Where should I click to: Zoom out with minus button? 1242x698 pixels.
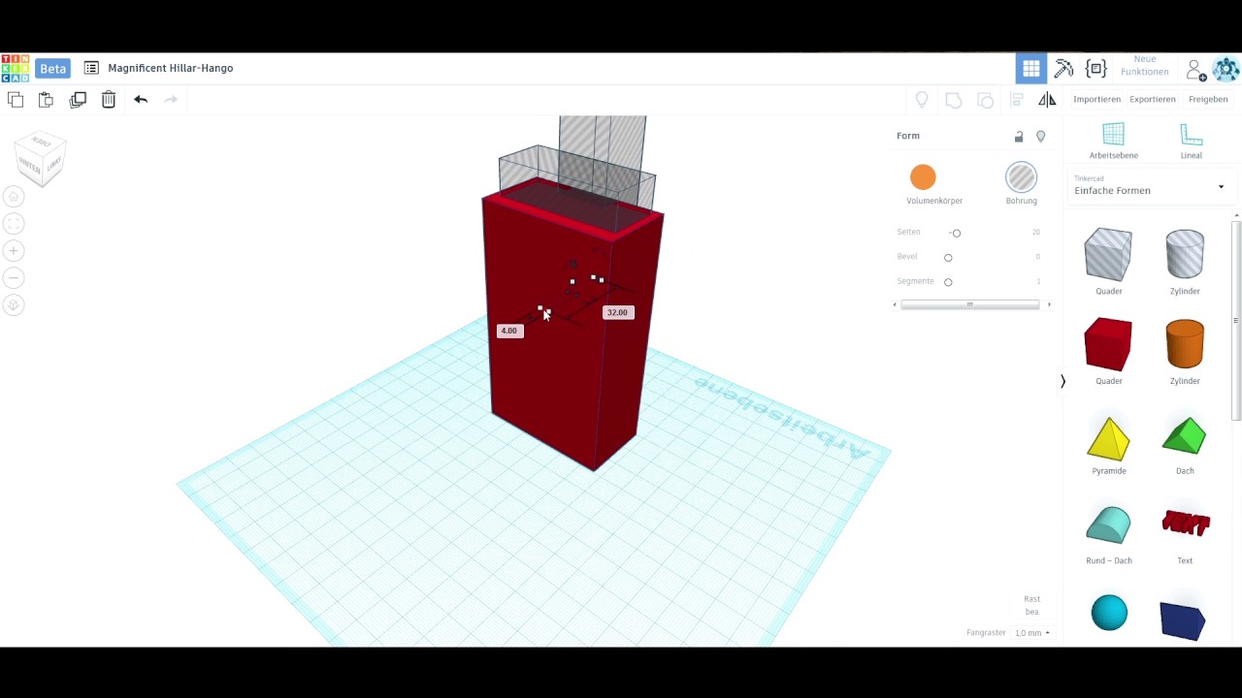point(14,278)
